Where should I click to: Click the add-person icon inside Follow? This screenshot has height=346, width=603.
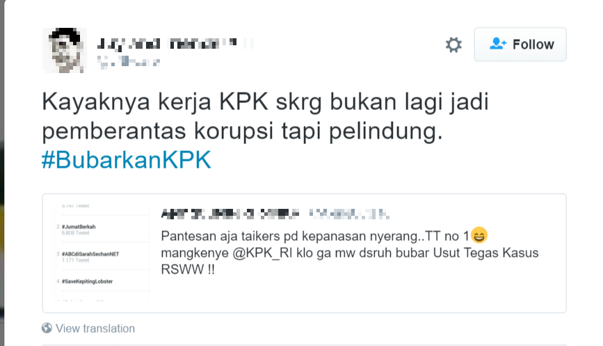click(497, 43)
